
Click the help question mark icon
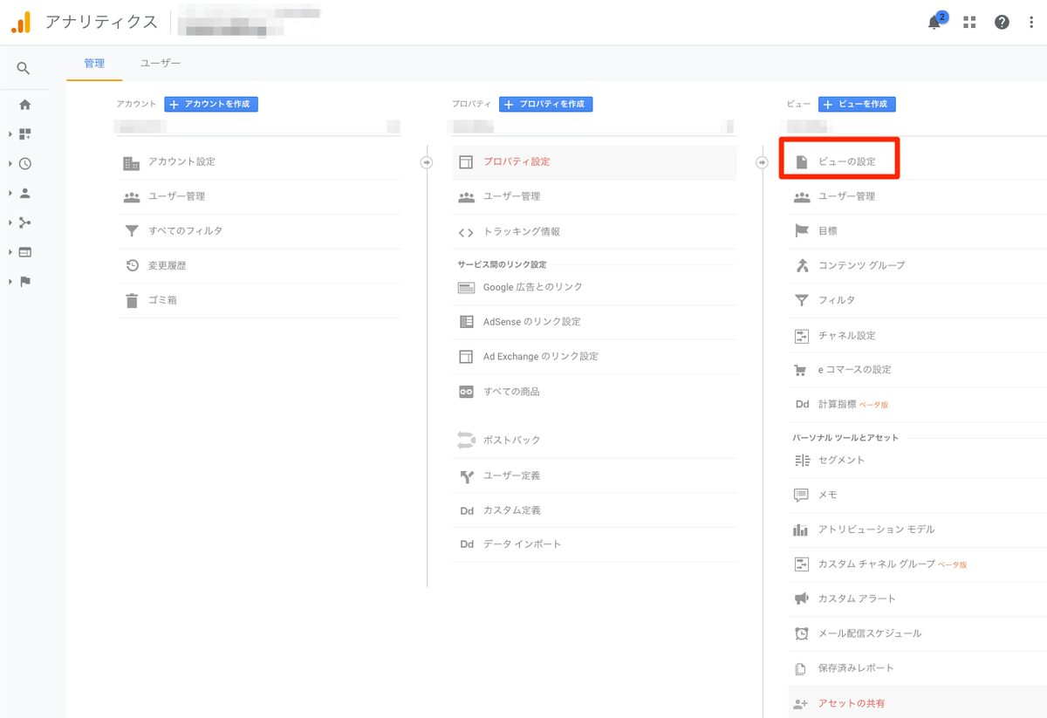[1002, 23]
